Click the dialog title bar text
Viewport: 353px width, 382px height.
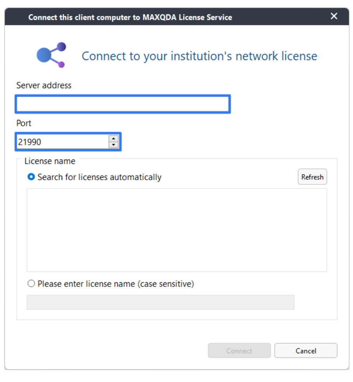coord(130,17)
